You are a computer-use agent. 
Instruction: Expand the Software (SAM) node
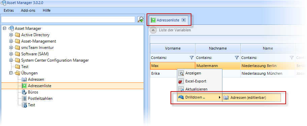(x=11, y=54)
